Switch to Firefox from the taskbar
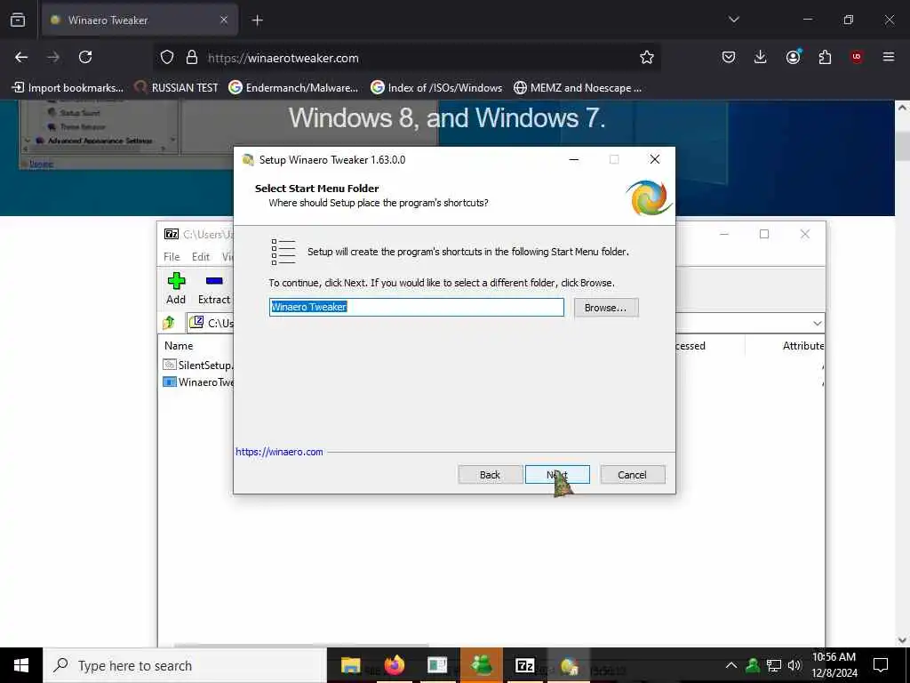 394,665
